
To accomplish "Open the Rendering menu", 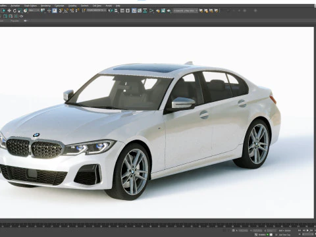I will pyautogui.click(x=45, y=5).
